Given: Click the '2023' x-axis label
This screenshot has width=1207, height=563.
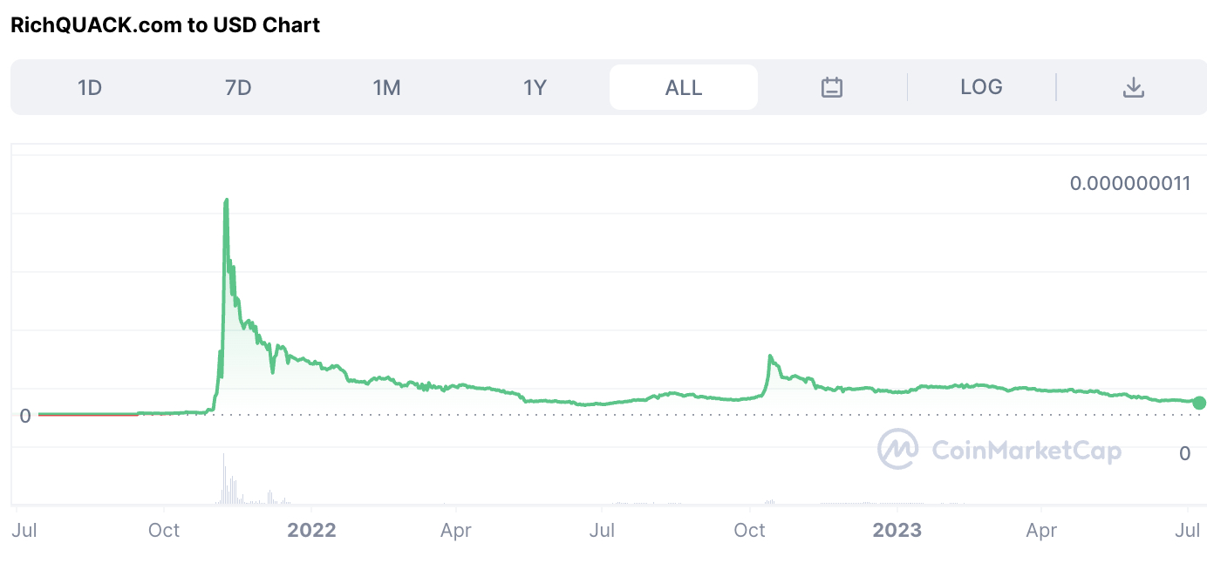Looking at the screenshot, I should click(x=897, y=530).
